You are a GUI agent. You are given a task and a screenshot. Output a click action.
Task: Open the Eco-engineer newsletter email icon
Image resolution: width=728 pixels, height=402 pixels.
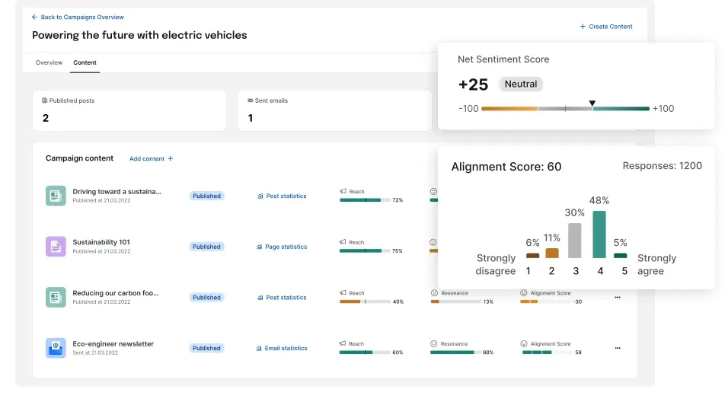click(x=56, y=348)
